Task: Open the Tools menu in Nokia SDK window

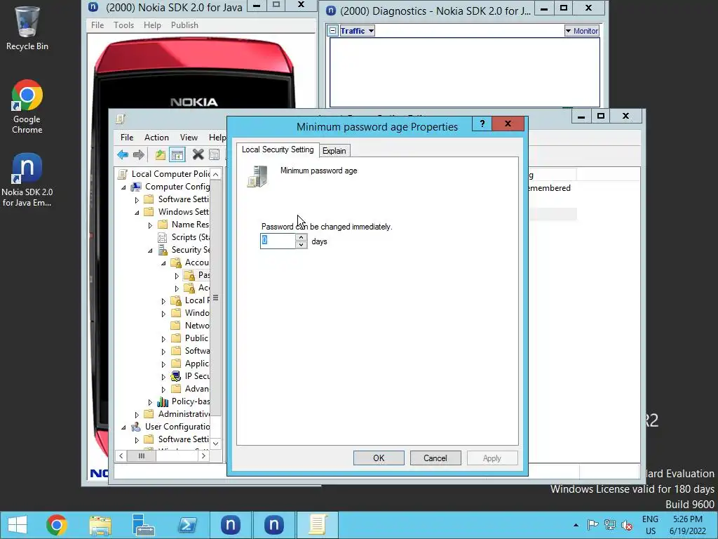Action: [x=123, y=25]
